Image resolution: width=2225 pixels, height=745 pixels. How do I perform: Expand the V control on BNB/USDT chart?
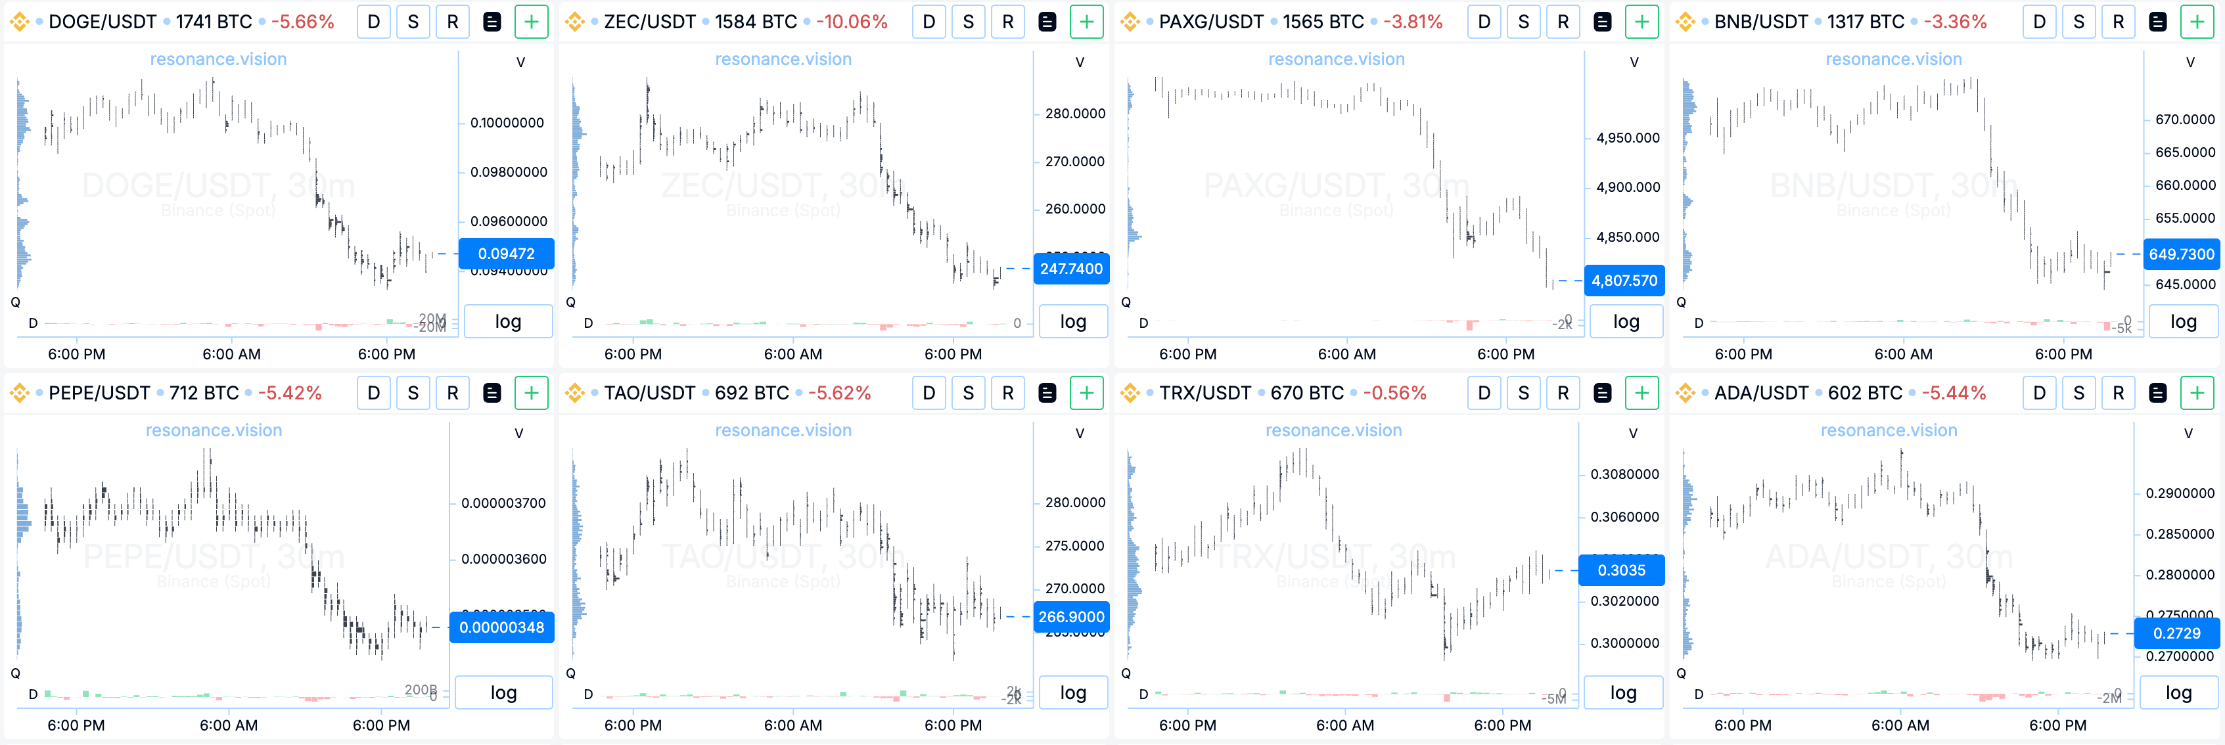click(x=2190, y=62)
